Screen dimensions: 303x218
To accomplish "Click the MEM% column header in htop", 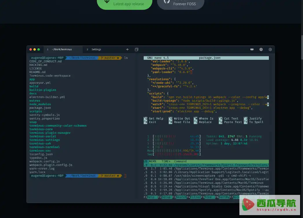I will (152, 161).
